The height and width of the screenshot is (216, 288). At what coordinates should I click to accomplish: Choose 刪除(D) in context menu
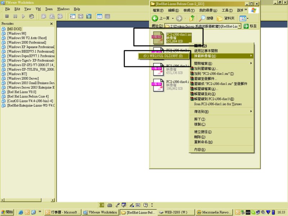(x=221, y=137)
